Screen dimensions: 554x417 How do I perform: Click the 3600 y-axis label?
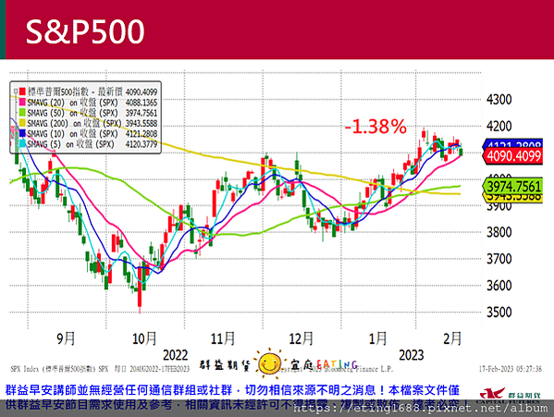click(499, 286)
